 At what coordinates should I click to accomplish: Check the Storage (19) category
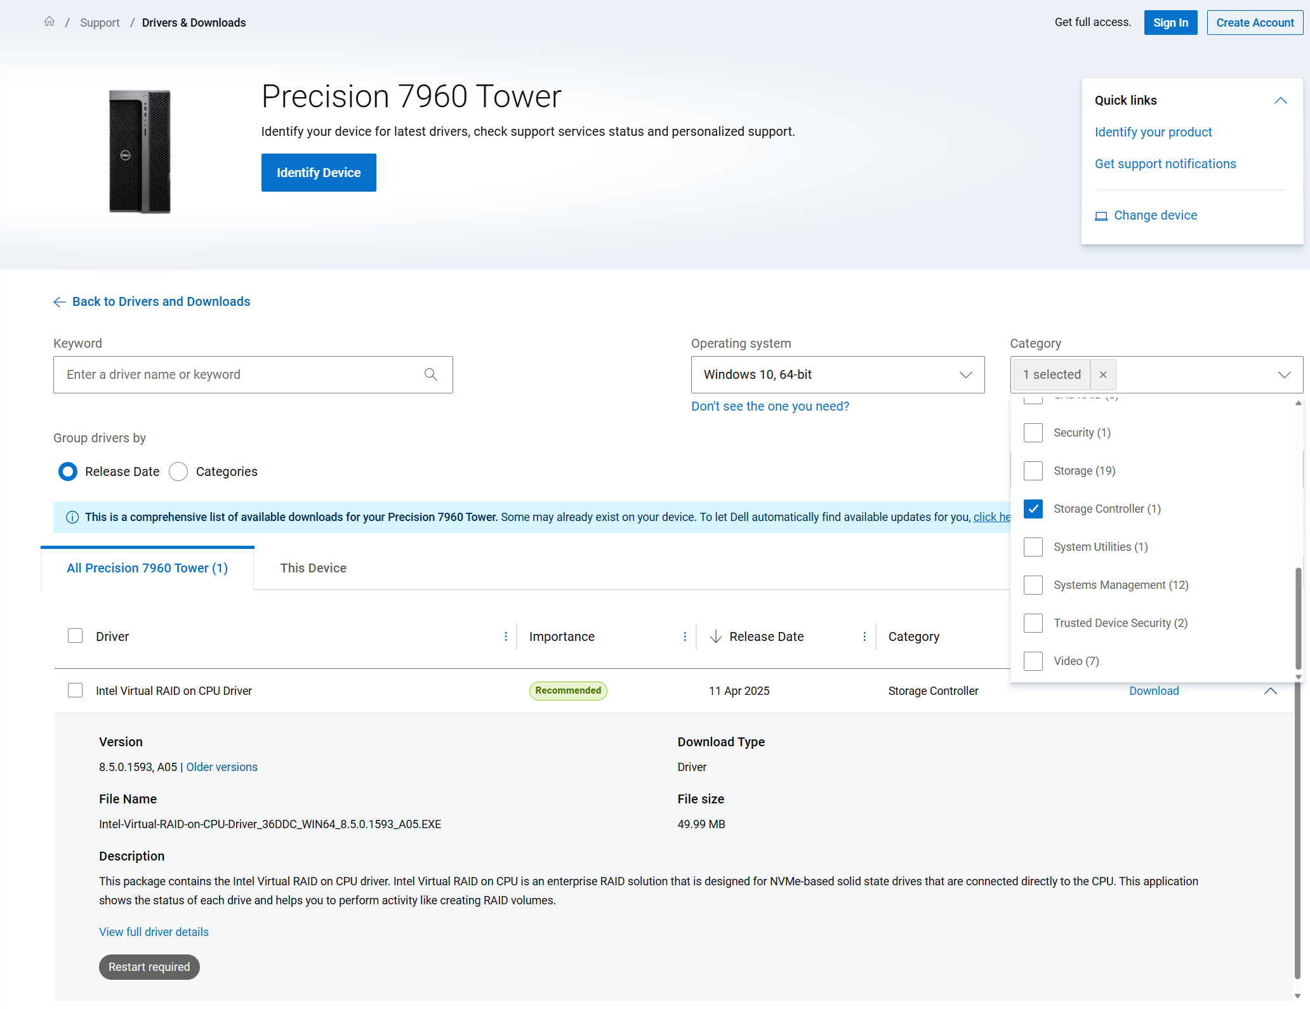(x=1033, y=471)
